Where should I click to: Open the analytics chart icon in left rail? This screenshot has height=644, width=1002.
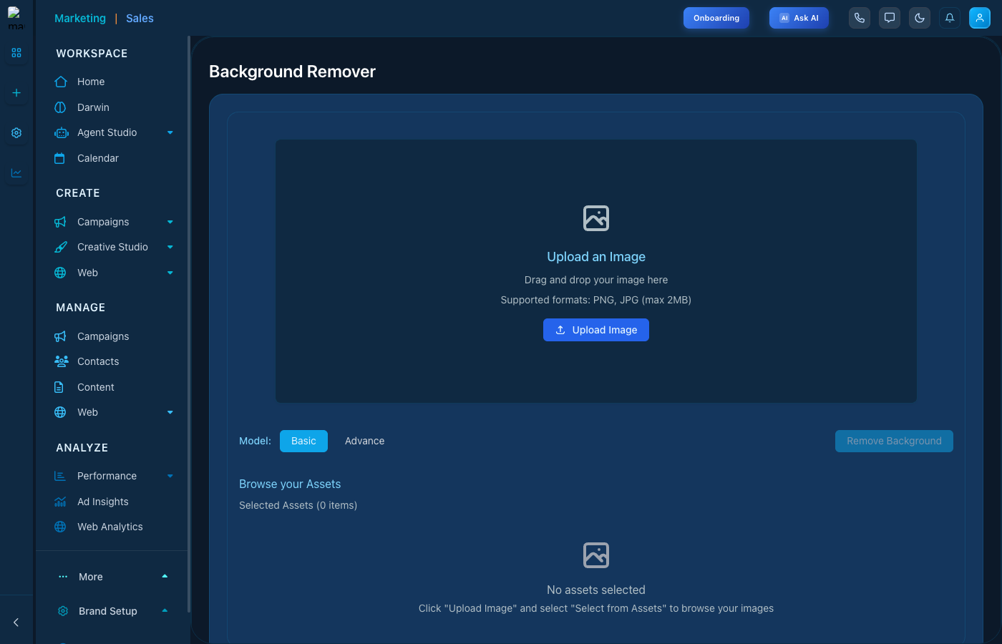point(16,173)
